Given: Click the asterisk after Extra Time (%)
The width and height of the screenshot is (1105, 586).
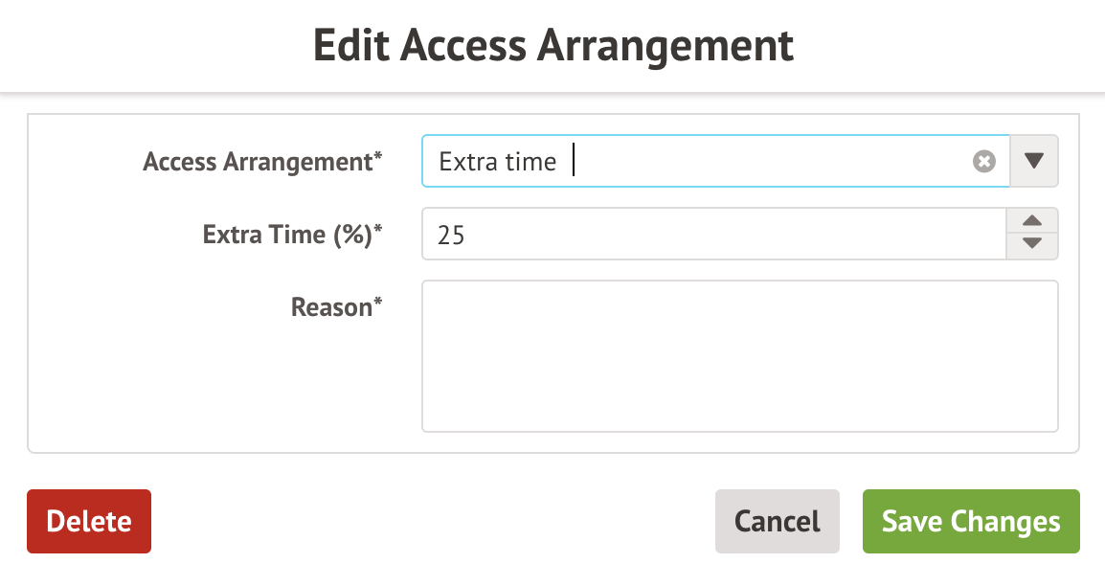Looking at the screenshot, I should (x=377, y=230).
